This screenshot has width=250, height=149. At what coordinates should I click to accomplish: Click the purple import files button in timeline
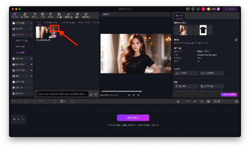point(133,118)
